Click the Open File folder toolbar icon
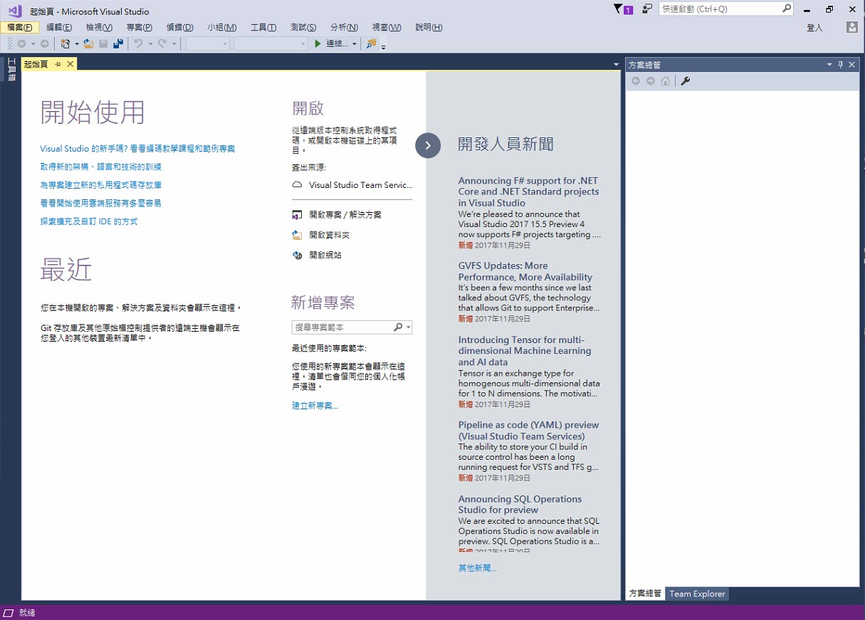Screen dimensions: 865x620 tap(88, 43)
